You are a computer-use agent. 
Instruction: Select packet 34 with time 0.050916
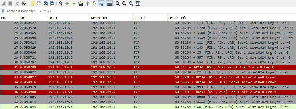[148, 82]
